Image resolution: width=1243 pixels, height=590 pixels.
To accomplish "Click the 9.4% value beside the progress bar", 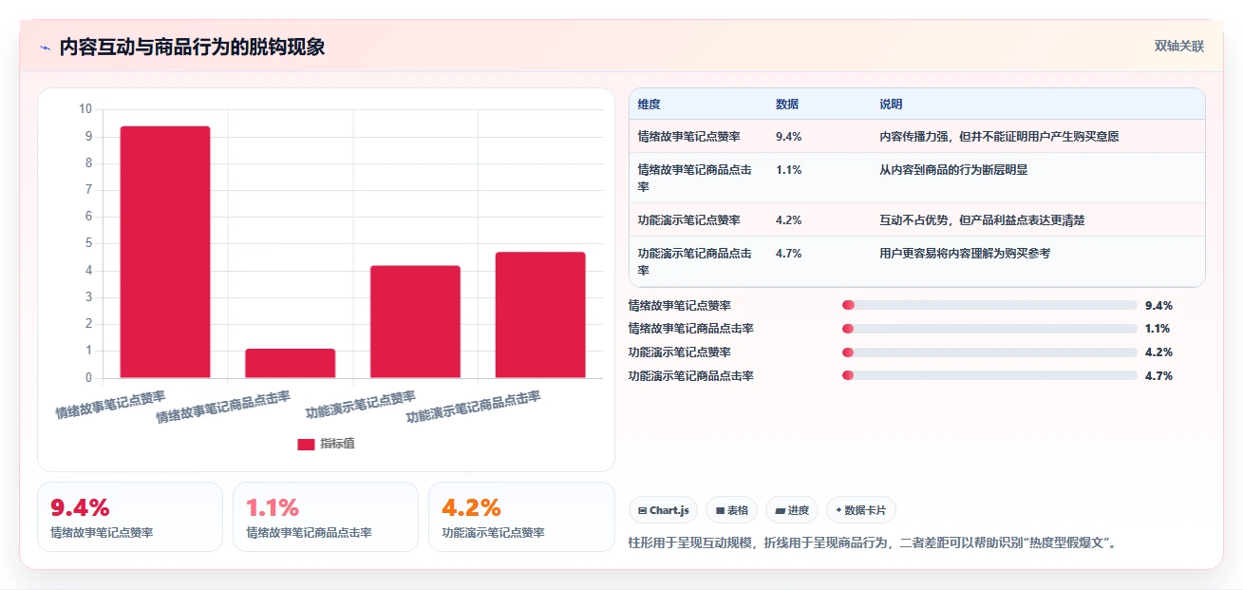I will point(1158,306).
